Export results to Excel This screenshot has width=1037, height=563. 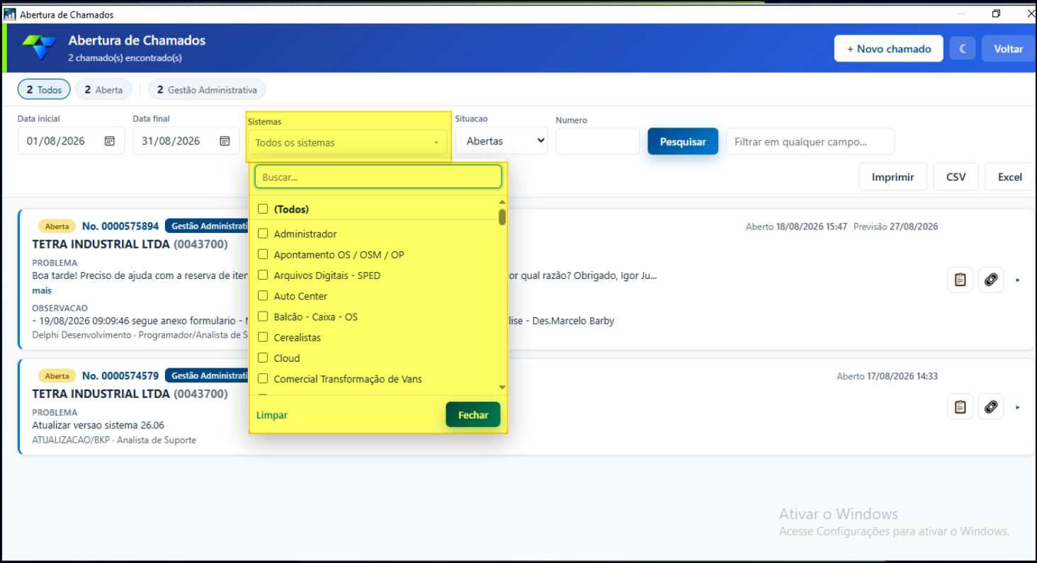(x=1010, y=177)
